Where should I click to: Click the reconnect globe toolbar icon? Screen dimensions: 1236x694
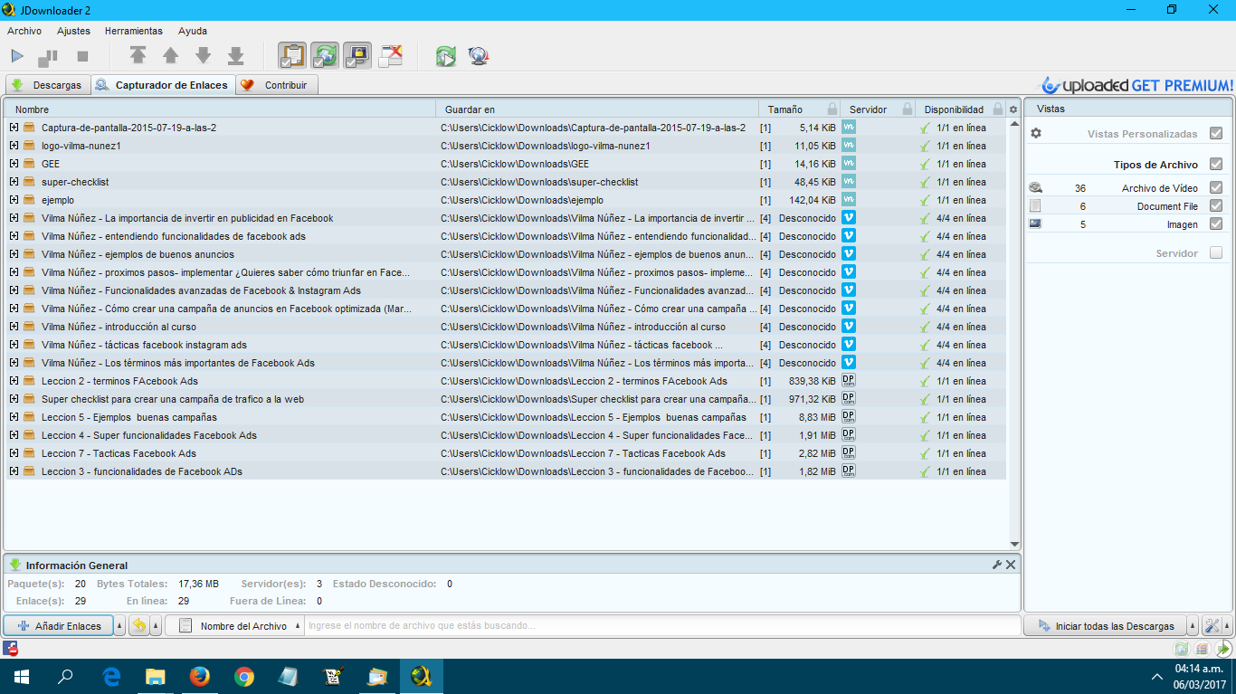click(x=479, y=56)
